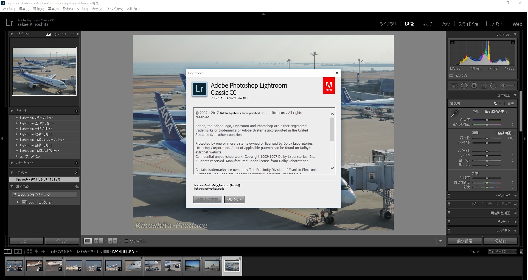
Task: Open Grid view from the filmstrip bar
Action: [29, 252]
